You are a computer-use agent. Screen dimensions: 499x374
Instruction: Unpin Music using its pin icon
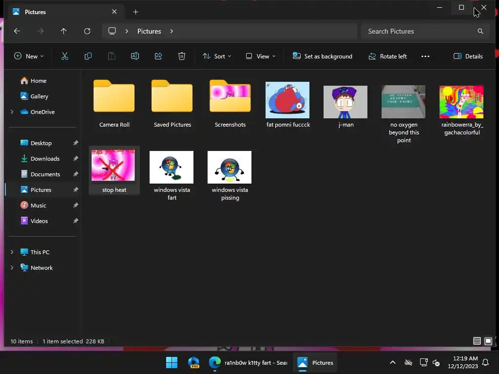76,205
